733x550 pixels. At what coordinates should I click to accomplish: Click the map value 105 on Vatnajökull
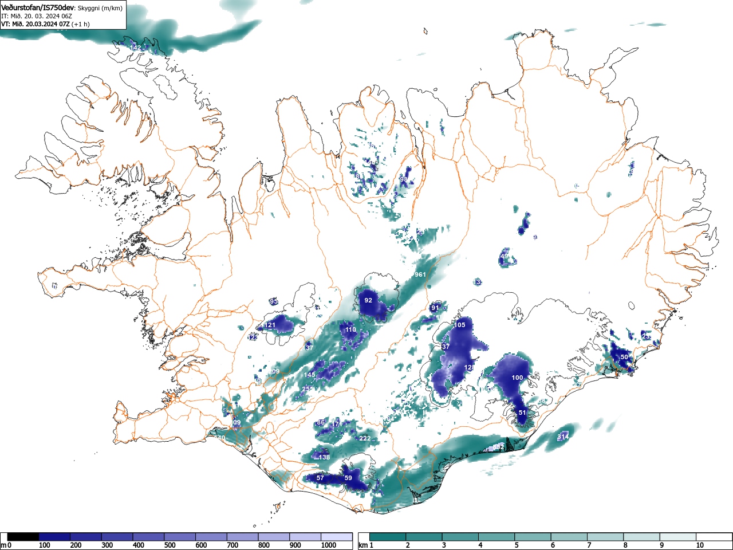[x=460, y=325]
